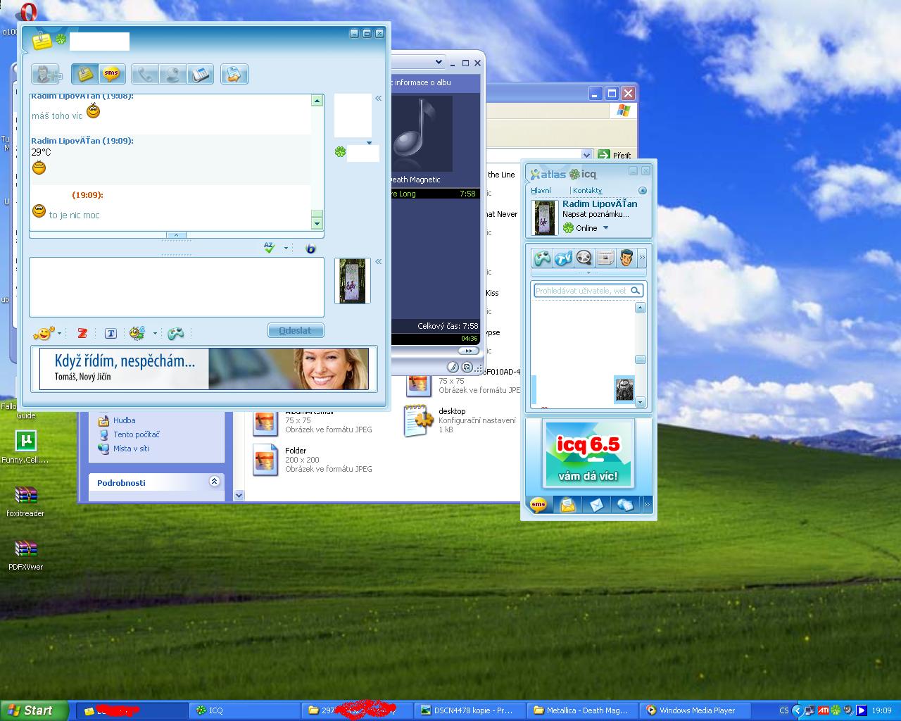The height and width of the screenshot is (721, 901).
Task: Open the Hlavní menu in ICQ
Action: coord(541,191)
